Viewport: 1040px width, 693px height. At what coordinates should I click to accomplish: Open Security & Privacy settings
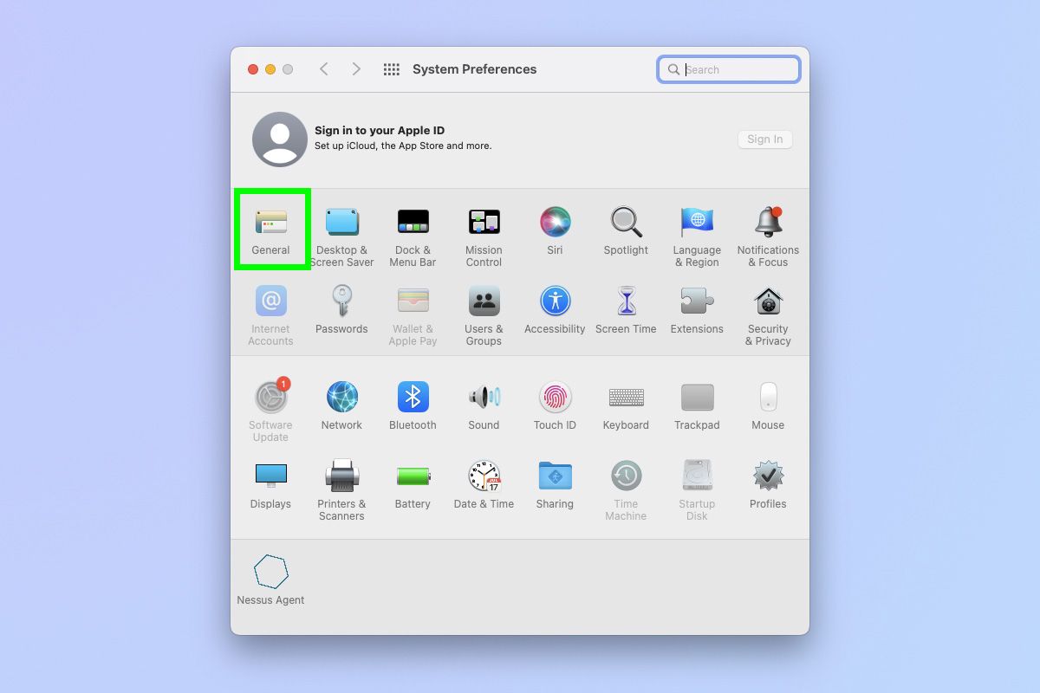tap(768, 303)
